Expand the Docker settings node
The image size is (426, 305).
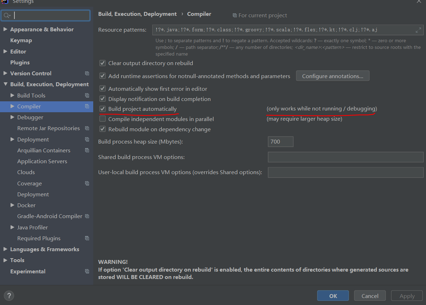pos(12,205)
